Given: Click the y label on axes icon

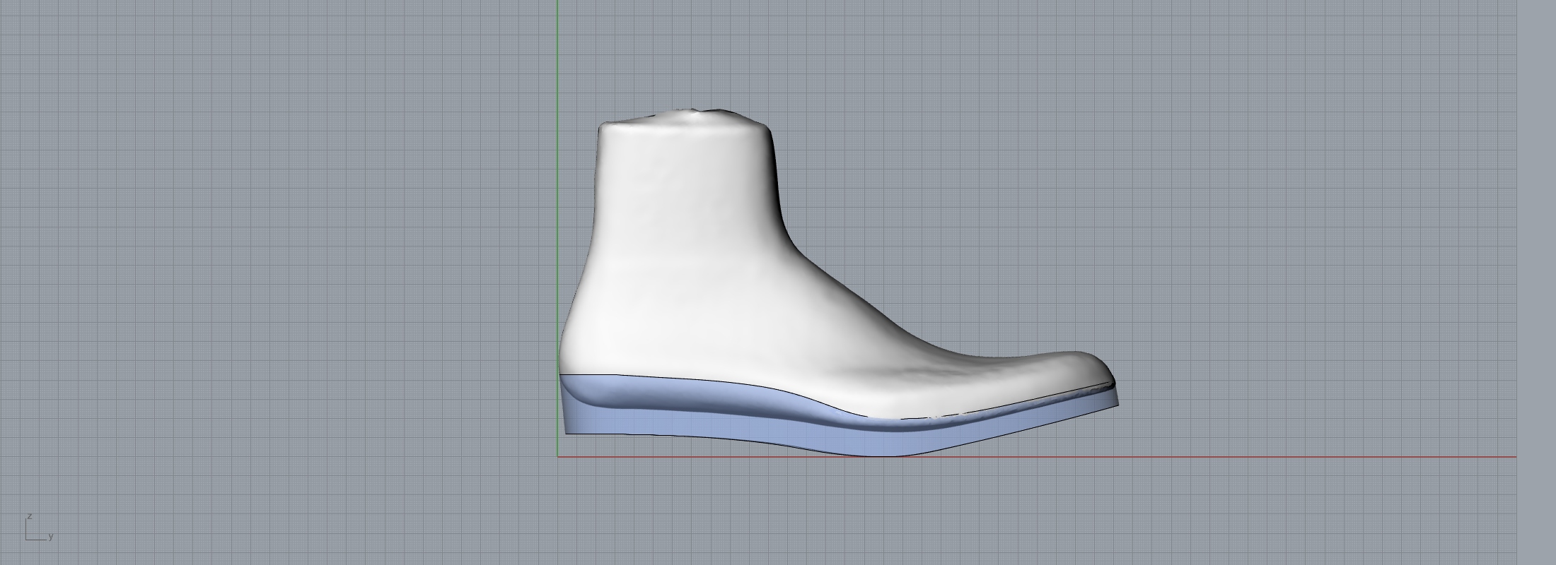Looking at the screenshot, I should click(x=51, y=537).
